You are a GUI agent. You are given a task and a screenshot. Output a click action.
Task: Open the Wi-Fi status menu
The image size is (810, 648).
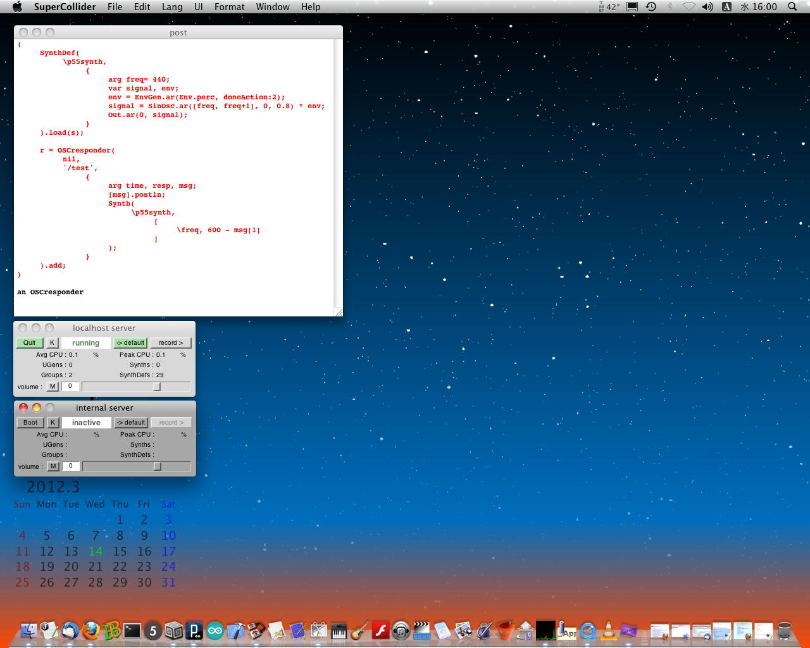pyautogui.click(x=689, y=7)
